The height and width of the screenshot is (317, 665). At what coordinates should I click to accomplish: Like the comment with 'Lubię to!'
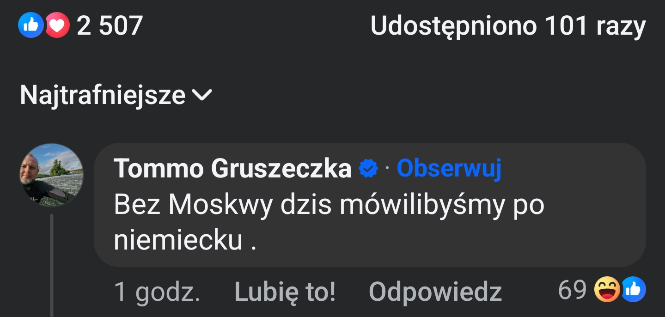tap(285, 292)
